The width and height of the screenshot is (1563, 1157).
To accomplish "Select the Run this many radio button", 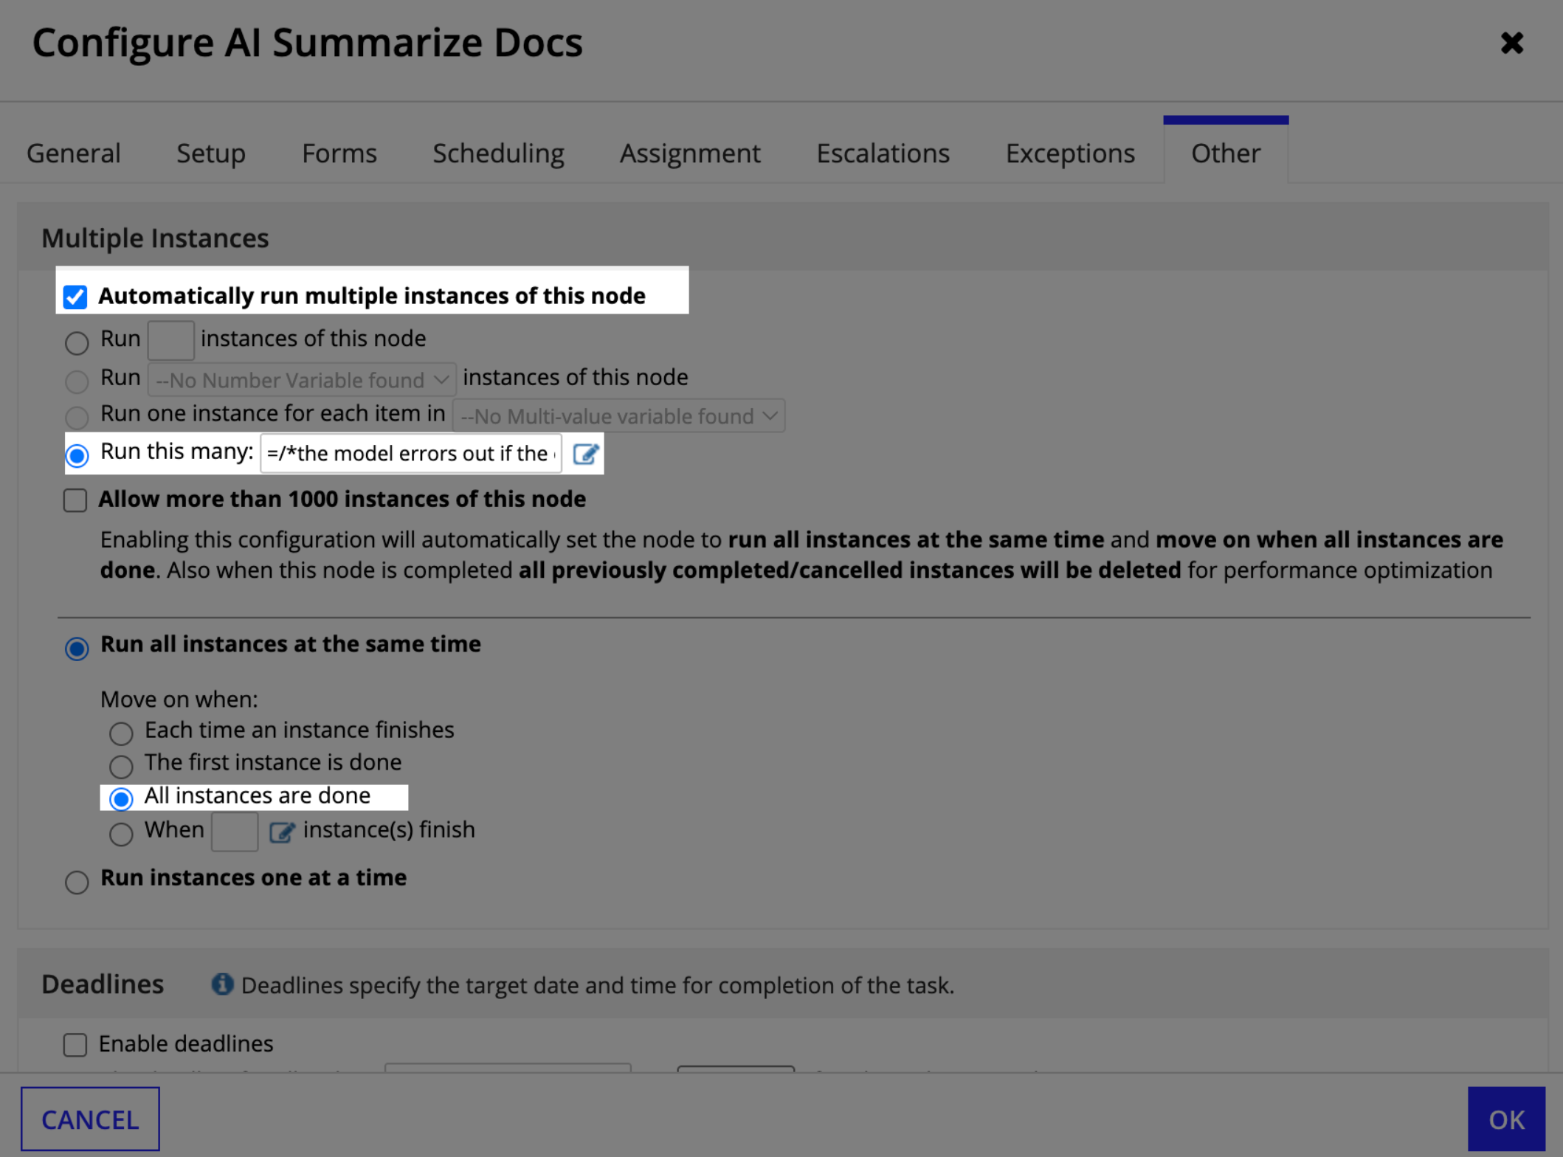I will pos(77,455).
